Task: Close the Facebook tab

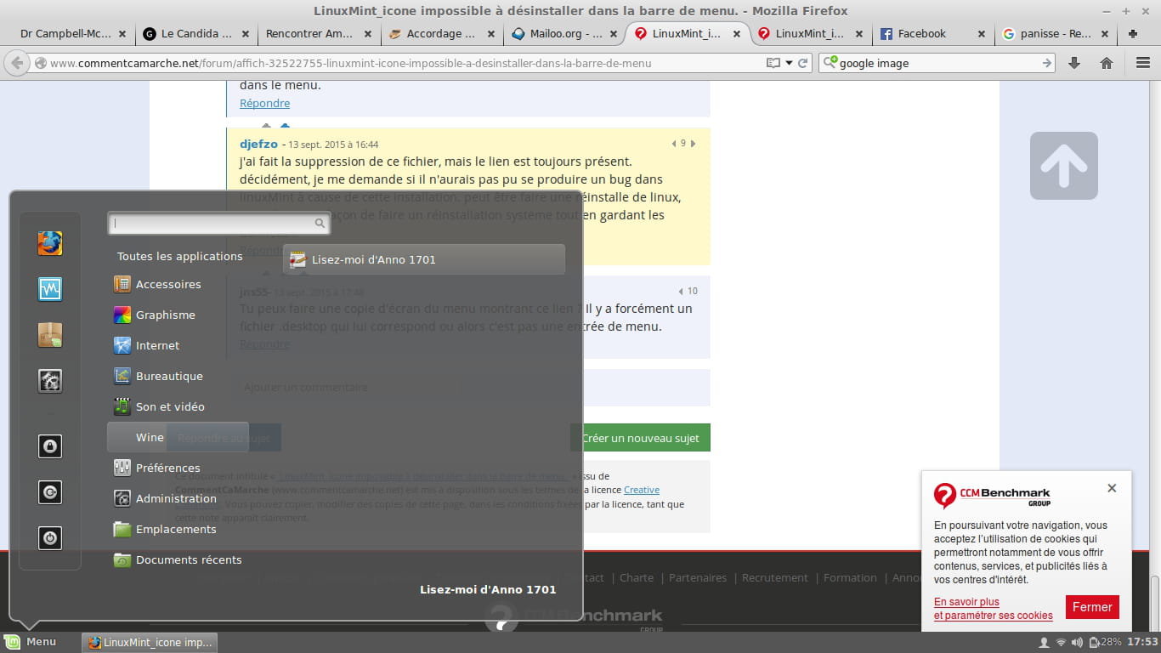Action: (x=981, y=34)
